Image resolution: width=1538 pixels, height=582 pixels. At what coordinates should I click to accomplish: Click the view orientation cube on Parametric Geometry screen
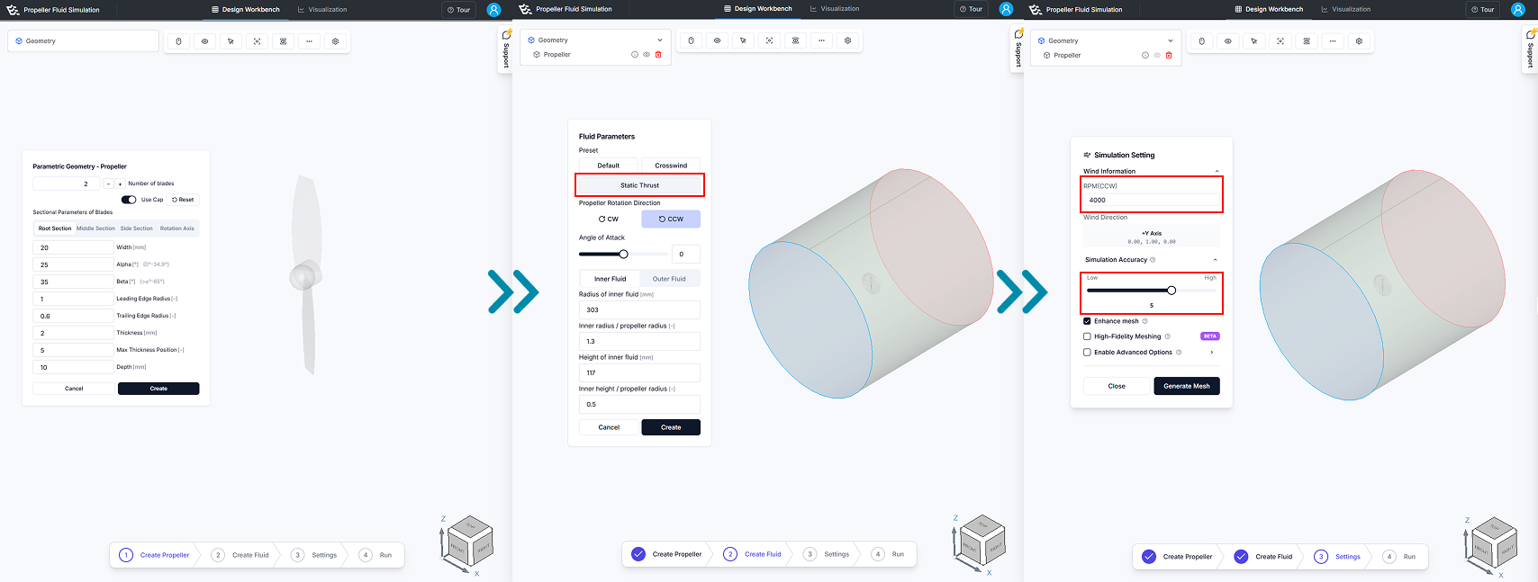pyautogui.click(x=470, y=540)
